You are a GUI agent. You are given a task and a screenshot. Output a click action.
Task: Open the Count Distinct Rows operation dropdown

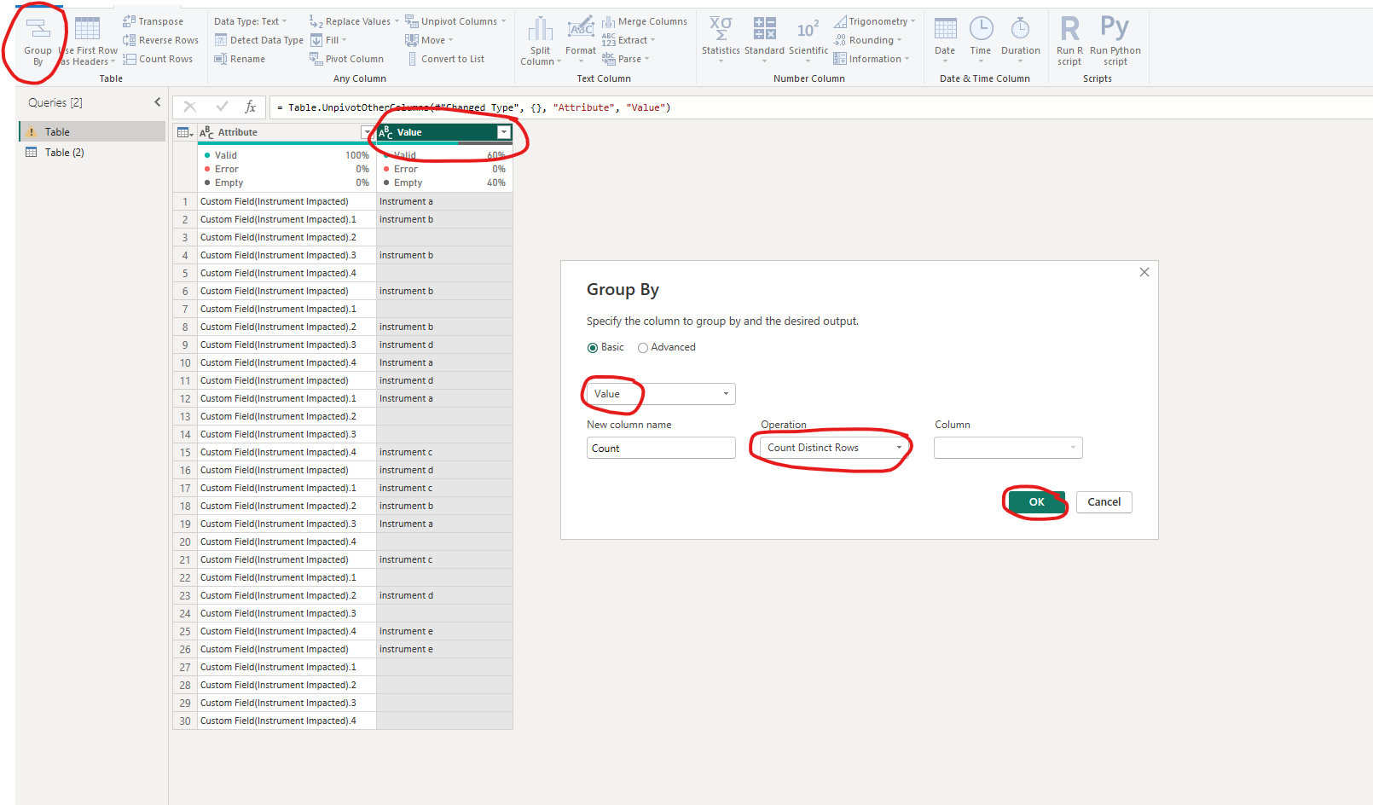coord(835,448)
